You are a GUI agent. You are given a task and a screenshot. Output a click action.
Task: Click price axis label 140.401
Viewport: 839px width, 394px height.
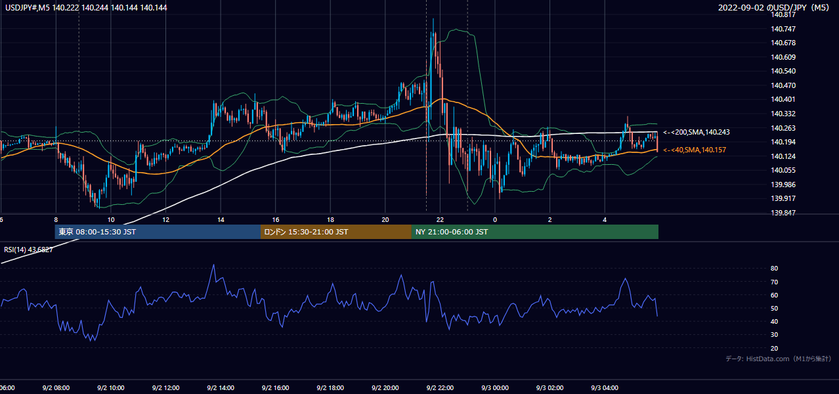(x=784, y=99)
